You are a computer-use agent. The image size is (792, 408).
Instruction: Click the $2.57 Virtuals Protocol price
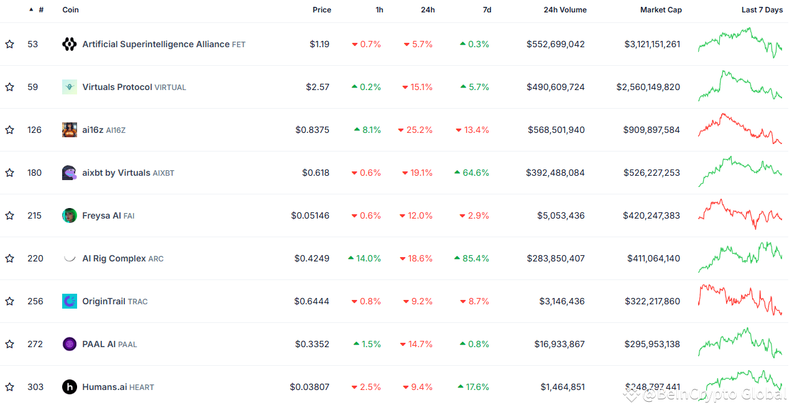pyautogui.click(x=318, y=87)
